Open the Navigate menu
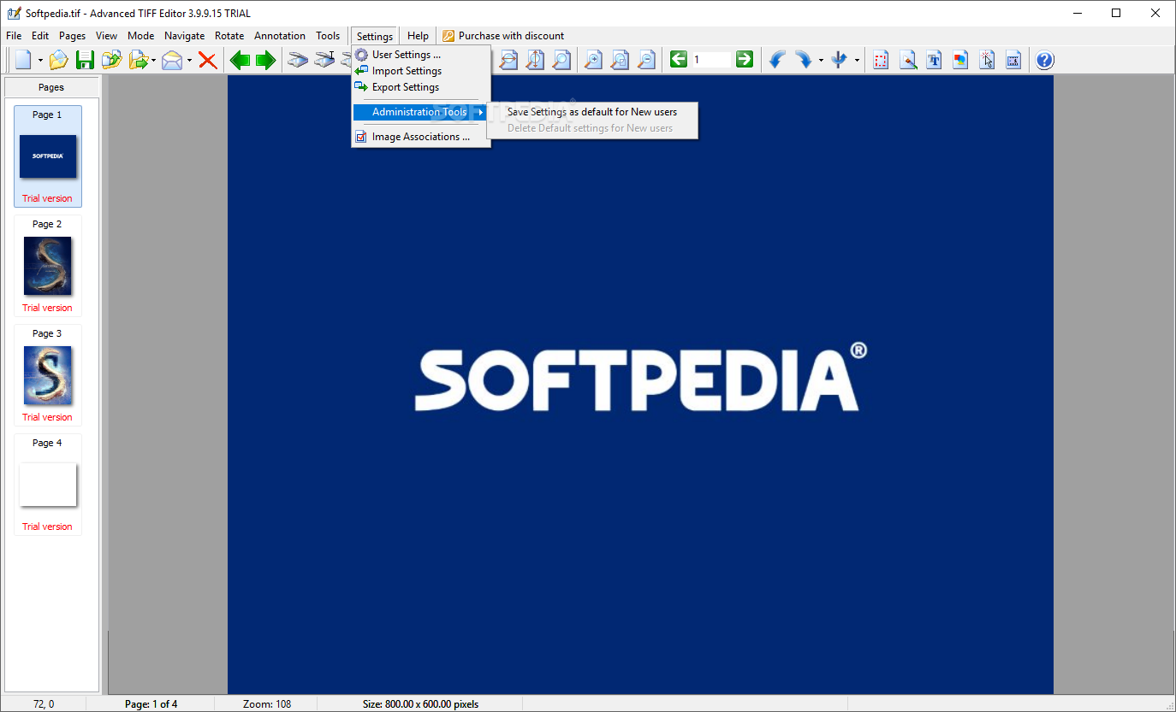Image resolution: width=1176 pixels, height=712 pixels. click(x=185, y=36)
